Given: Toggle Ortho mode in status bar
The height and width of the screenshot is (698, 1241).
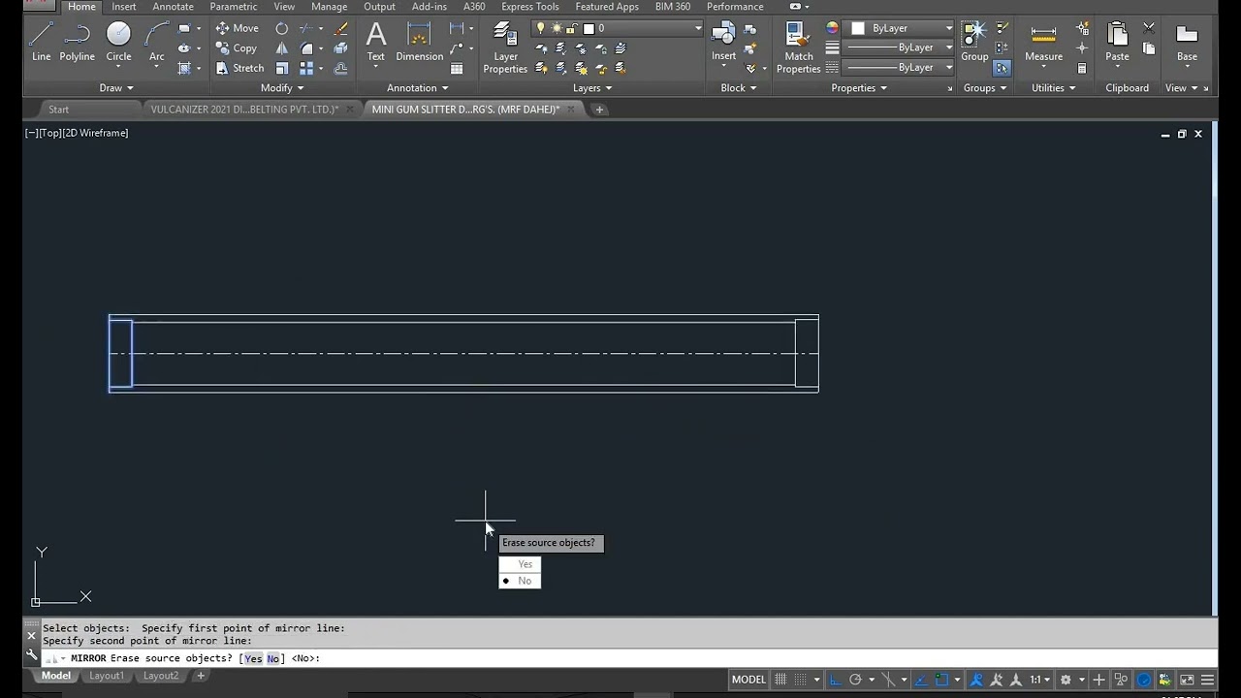Looking at the screenshot, I should (835, 680).
